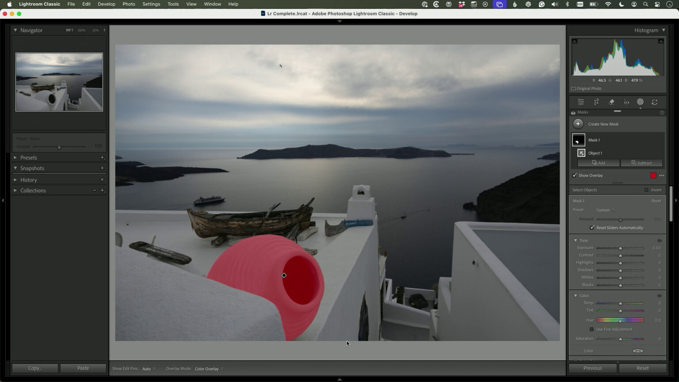Open the Basic edit adjustments panel
The height and width of the screenshot is (382, 679).
[580, 102]
